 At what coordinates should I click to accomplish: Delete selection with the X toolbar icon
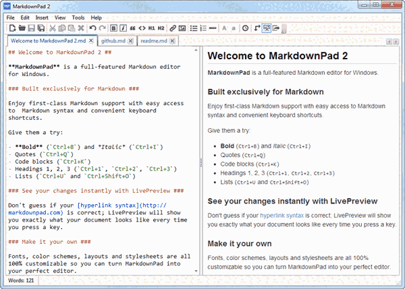(81, 28)
